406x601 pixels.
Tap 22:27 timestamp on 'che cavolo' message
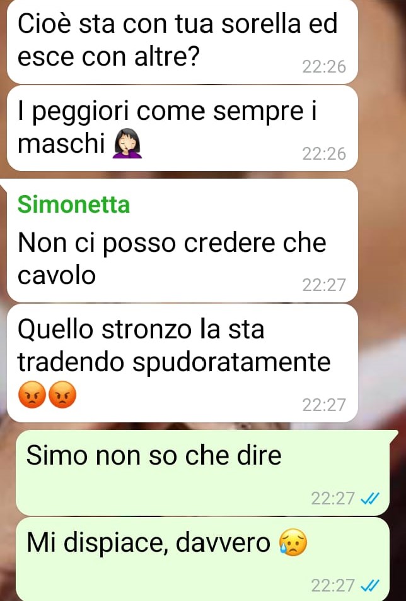pyautogui.click(x=324, y=285)
